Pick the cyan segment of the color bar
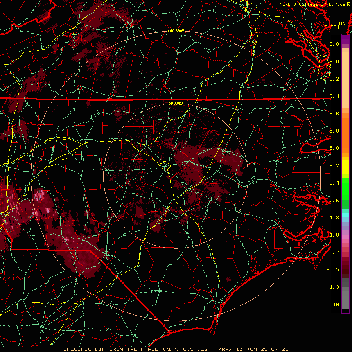This screenshot has height=352, width=352. tap(345, 215)
